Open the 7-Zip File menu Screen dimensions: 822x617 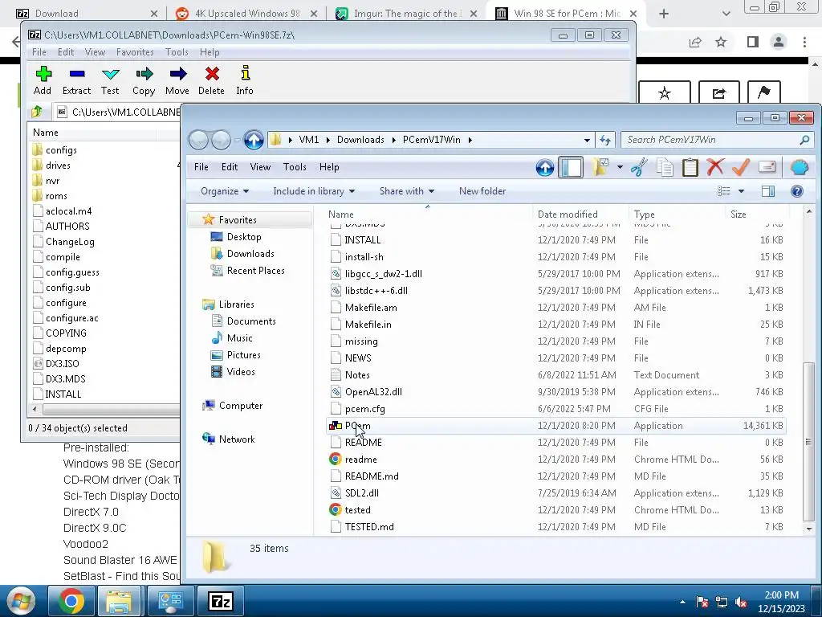click(39, 52)
